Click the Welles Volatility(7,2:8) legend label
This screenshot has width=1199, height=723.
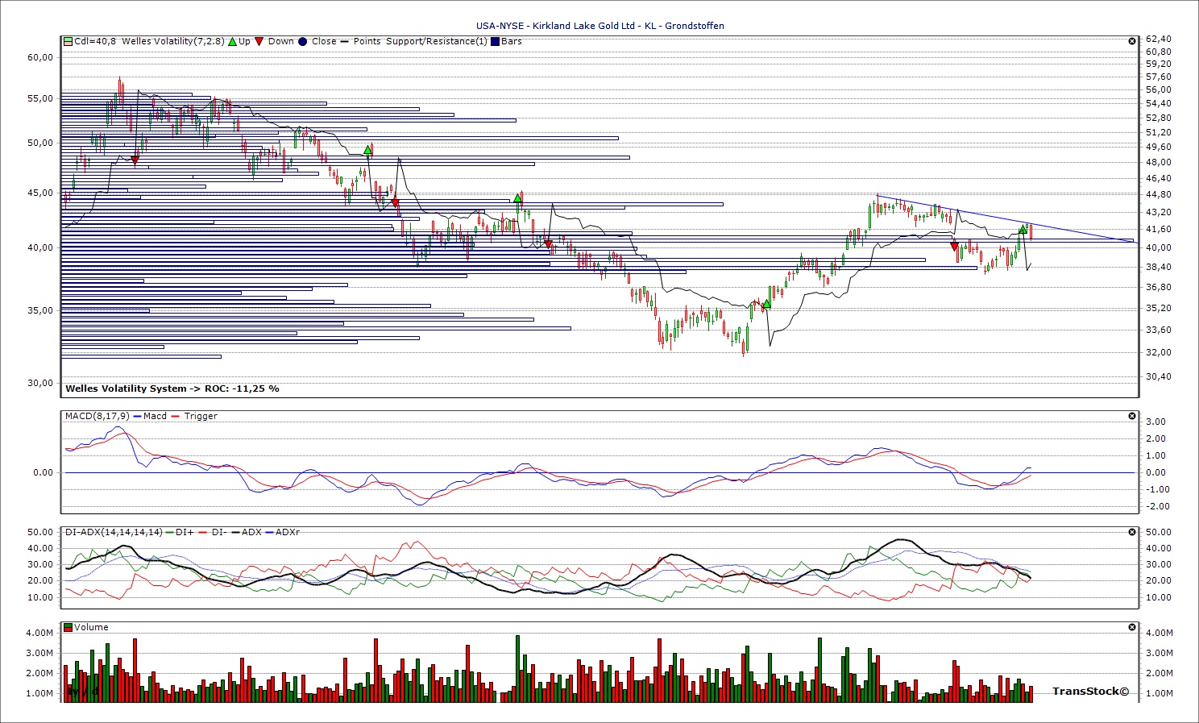point(172,41)
